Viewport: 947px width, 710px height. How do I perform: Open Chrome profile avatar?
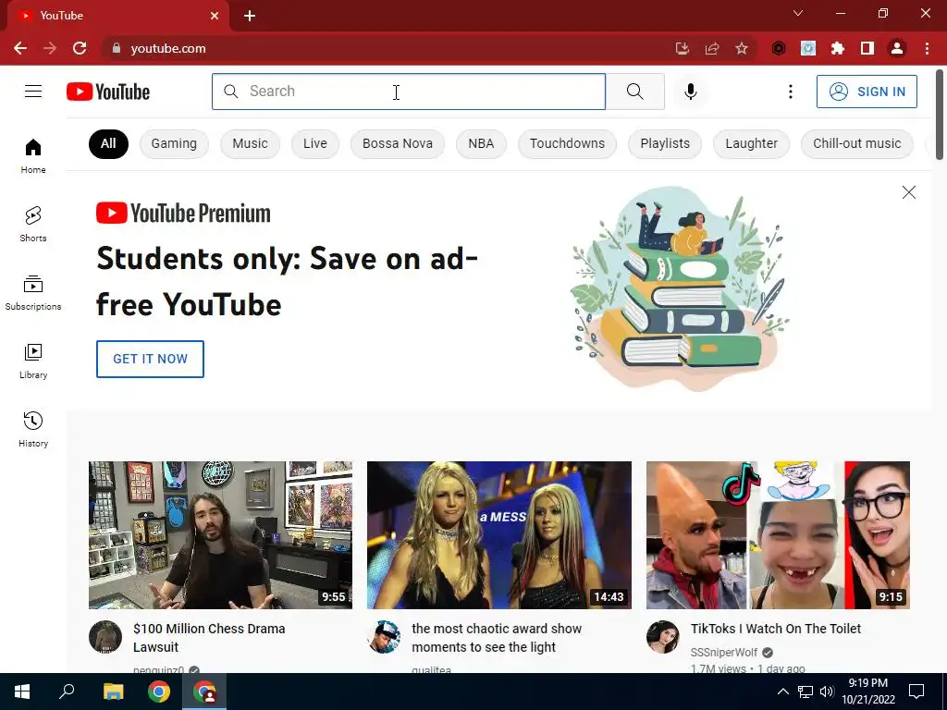pos(897,48)
